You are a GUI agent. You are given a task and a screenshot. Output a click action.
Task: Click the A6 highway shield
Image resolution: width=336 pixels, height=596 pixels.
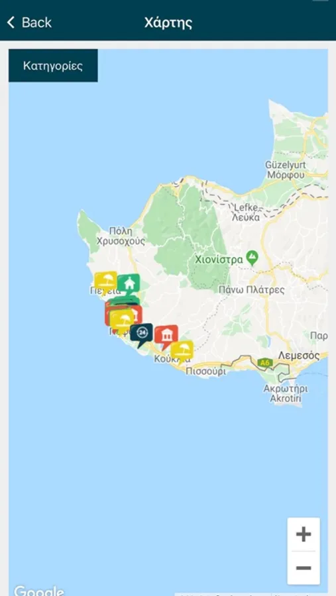[265, 363]
